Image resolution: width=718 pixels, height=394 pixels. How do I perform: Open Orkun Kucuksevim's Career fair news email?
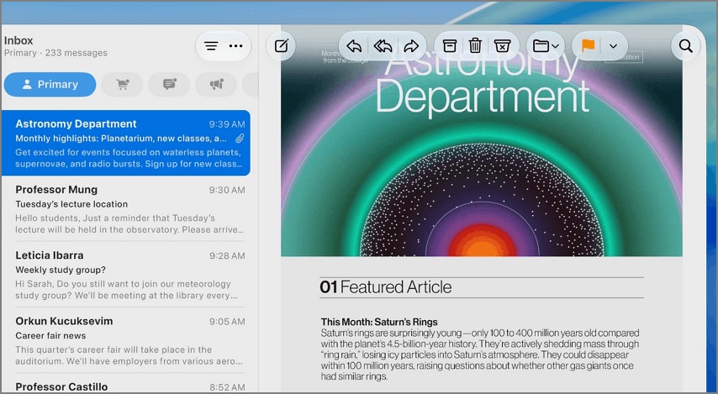pos(126,340)
